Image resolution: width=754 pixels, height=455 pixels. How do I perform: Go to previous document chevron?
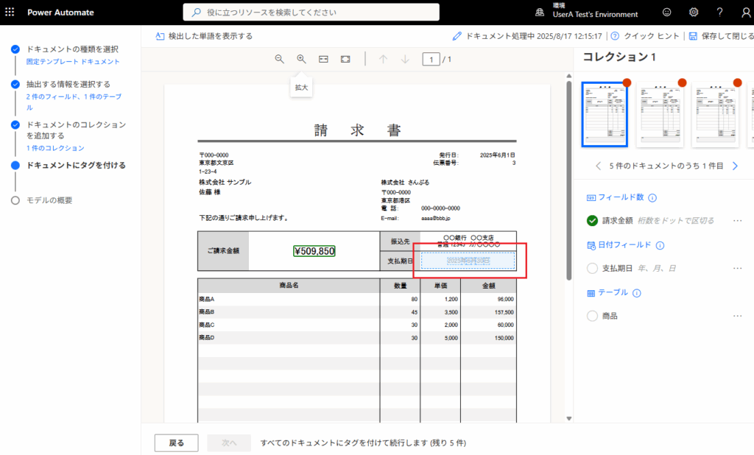pyautogui.click(x=598, y=166)
